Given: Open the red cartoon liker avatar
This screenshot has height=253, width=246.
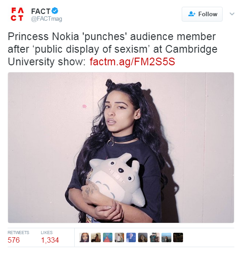Looking at the screenshot, I should click(x=107, y=237).
